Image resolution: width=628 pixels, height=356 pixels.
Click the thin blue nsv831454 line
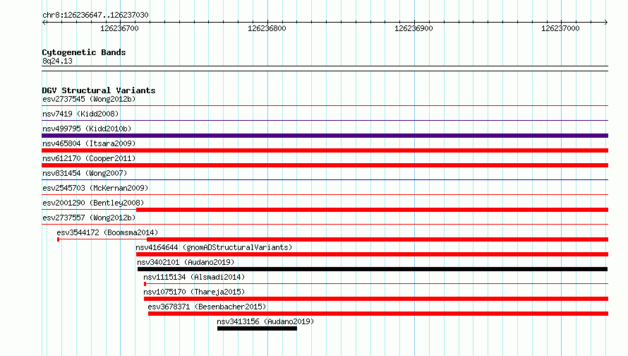tap(325, 179)
